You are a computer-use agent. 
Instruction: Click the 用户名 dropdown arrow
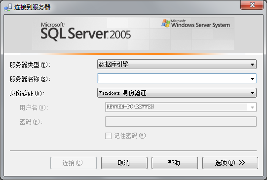pyautogui.click(x=252, y=107)
